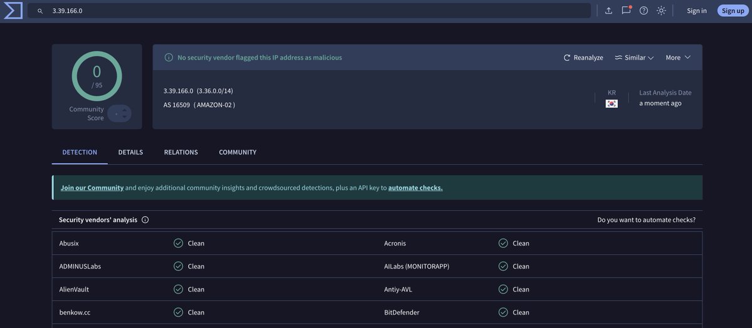Click the info icon in the no-detection banner
Viewport: 752px width, 328px height.
pyautogui.click(x=169, y=58)
